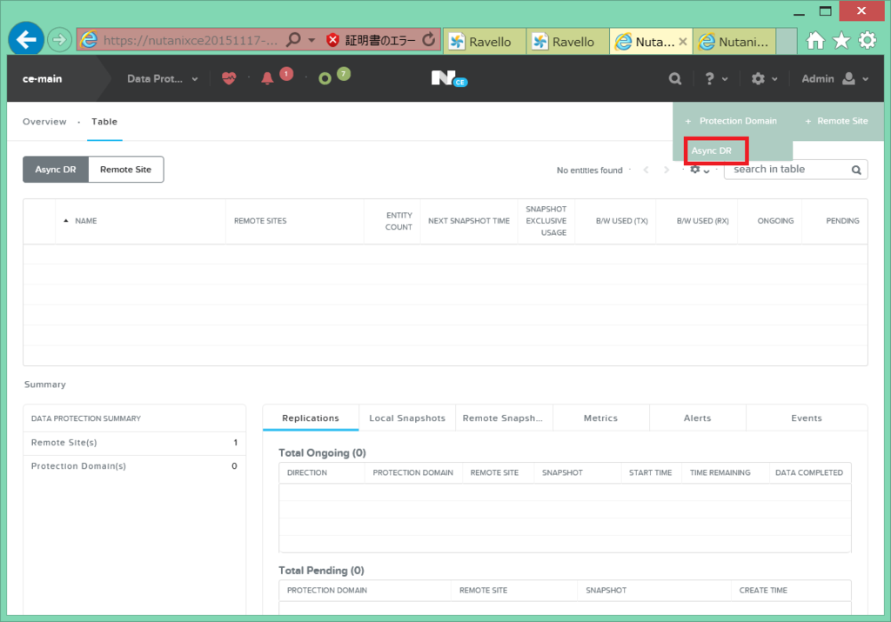The image size is (891, 622).
Task: Click the No entities found status text
Action: click(x=589, y=171)
